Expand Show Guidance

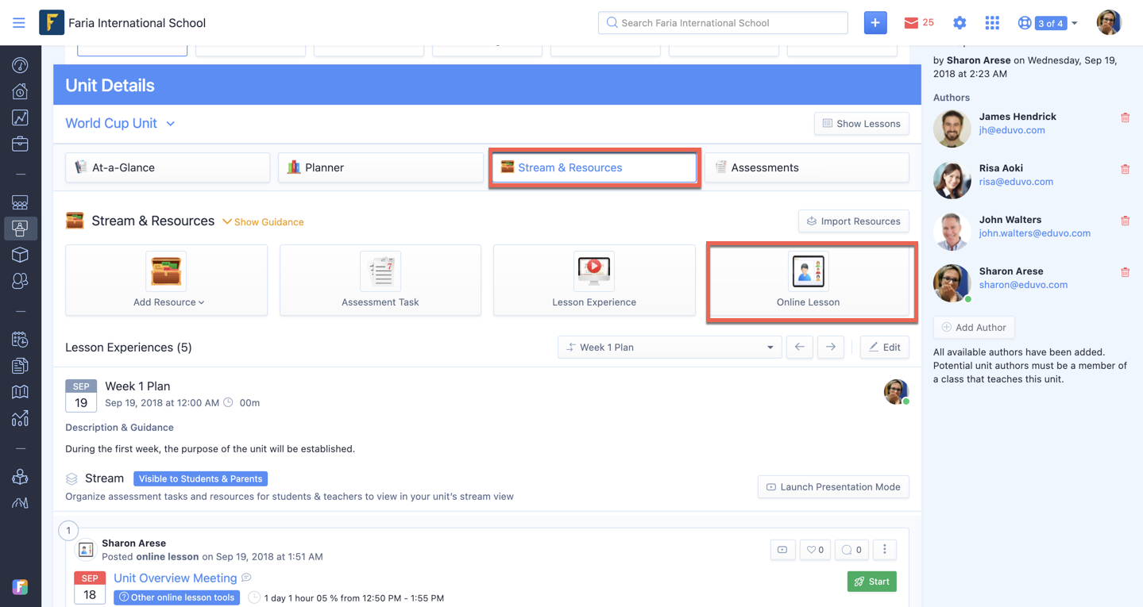pos(263,222)
